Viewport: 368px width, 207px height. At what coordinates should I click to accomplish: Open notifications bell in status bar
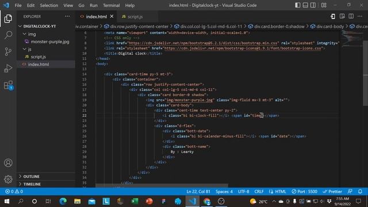pos(360,191)
